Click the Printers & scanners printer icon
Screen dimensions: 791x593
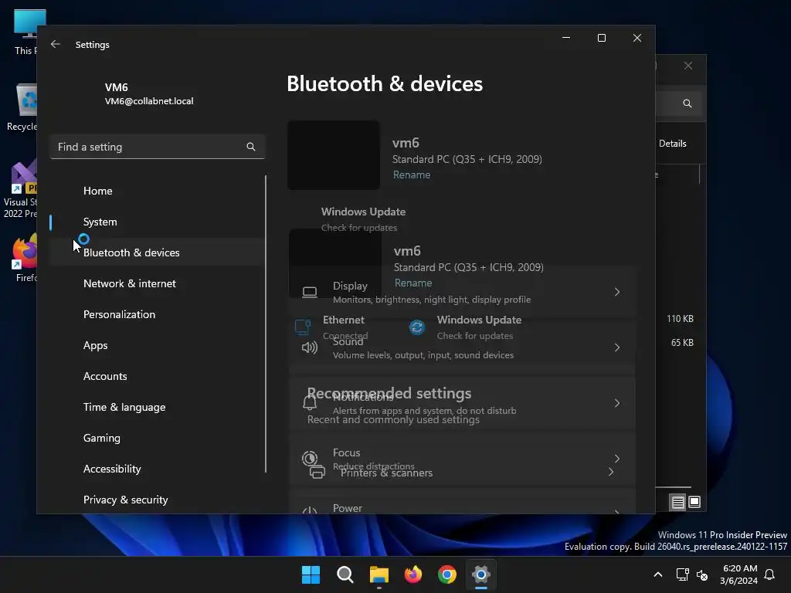pos(317,473)
